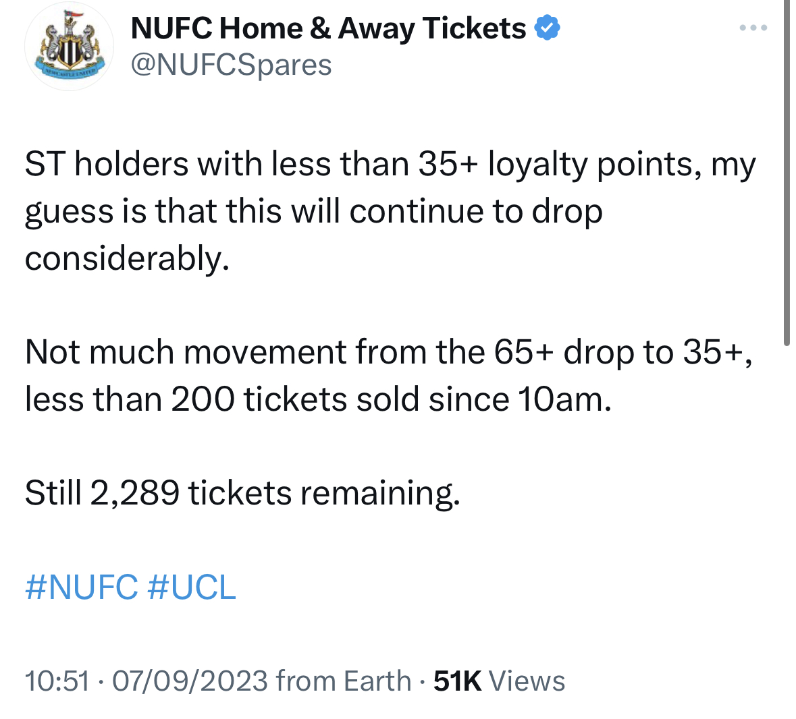Screen dimensions: 796x719
Task: Open NUFC Home & Away Tickets profile name
Action: [x=328, y=28]
